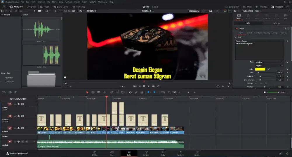The width and height of the screenshot is (292, 157).
Task: Click the full extent zoom icon
Action: 163,92
